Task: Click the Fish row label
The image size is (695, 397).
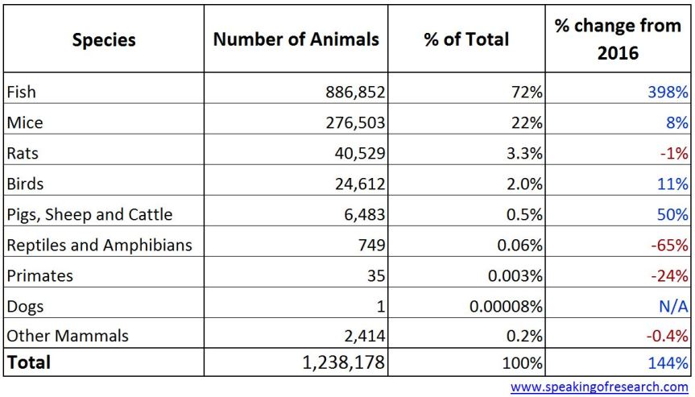Action: pyautogui.click(x=22, y=92)
